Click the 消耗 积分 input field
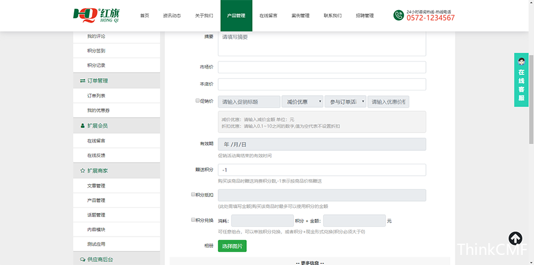 point(262,221)
